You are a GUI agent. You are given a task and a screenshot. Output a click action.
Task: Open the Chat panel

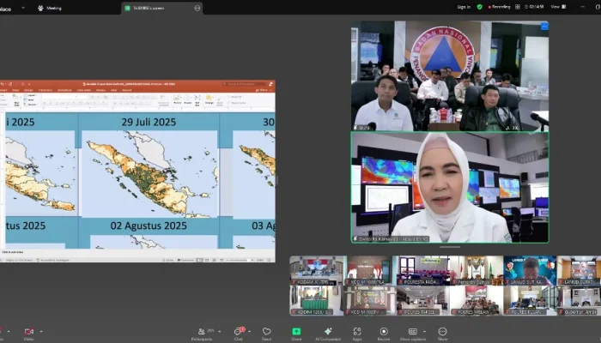point(239,334)
